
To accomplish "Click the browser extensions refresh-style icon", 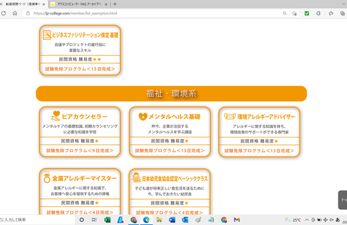I will [318, 13].
